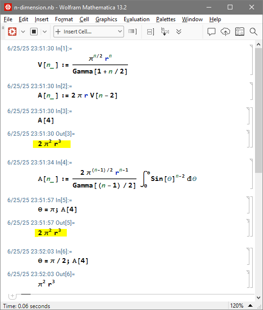Minimize the Mathematica window
Viewport: 263px width, 310px height.
tap(209, 8)
